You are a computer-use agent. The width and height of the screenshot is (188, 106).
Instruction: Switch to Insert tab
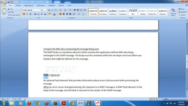(18, 5)
